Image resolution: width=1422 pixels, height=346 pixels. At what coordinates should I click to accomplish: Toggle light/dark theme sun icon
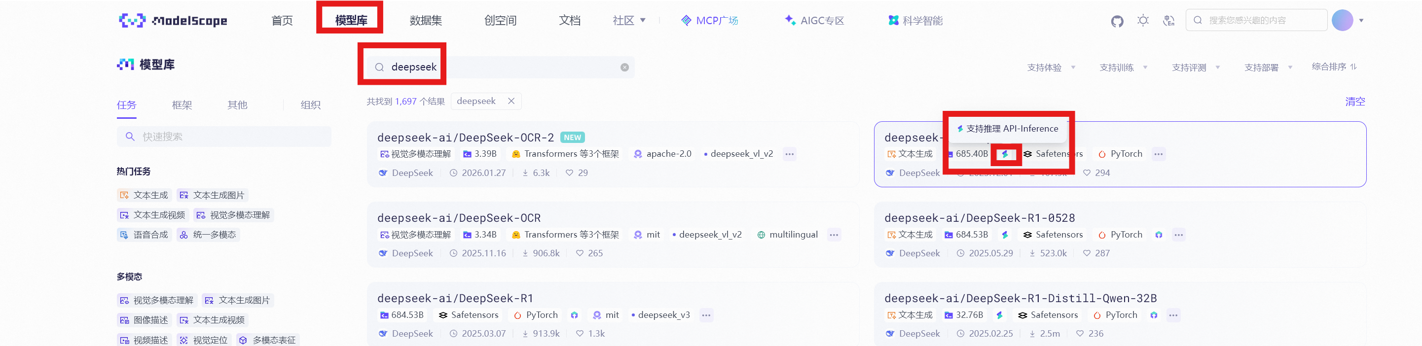(x=1143, y=20)
